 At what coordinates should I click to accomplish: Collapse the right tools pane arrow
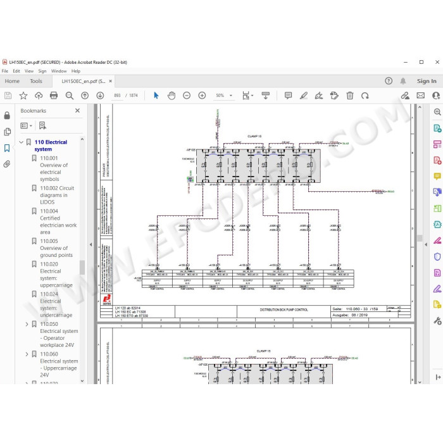pyautogui.click(x=426, y=244)
